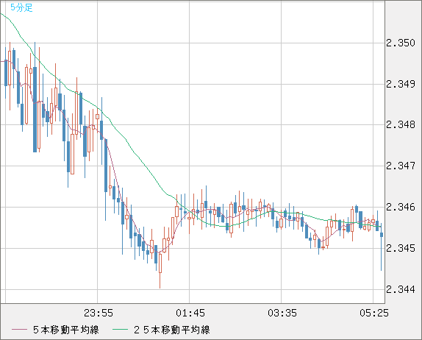Image resolution: width=422 pixels, height=340 pixels.
Task: Click the purple line swatch in legend
Action: [19, 330]
